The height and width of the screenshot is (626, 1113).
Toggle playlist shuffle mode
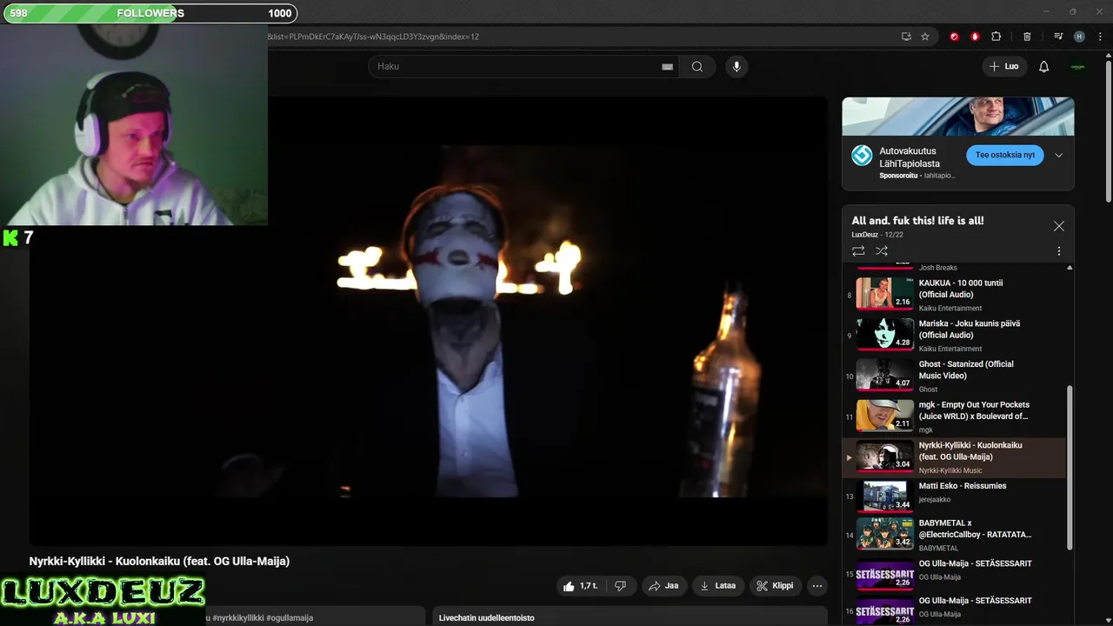pyautogui.click(x=882, y=251)
